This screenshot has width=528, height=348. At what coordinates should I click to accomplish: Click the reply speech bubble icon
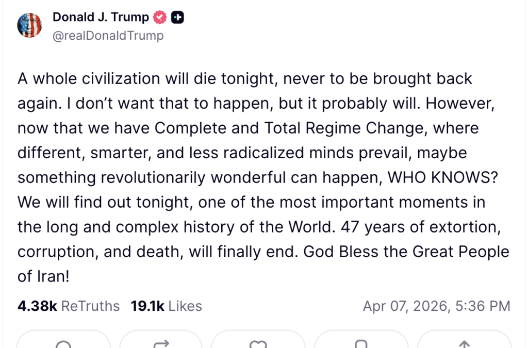point(63,343)
